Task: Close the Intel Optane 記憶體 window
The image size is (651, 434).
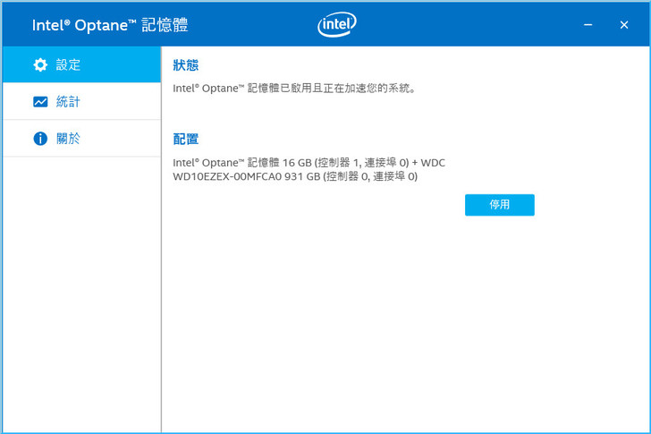Action: pyautogui.click(x=624, y=25)
